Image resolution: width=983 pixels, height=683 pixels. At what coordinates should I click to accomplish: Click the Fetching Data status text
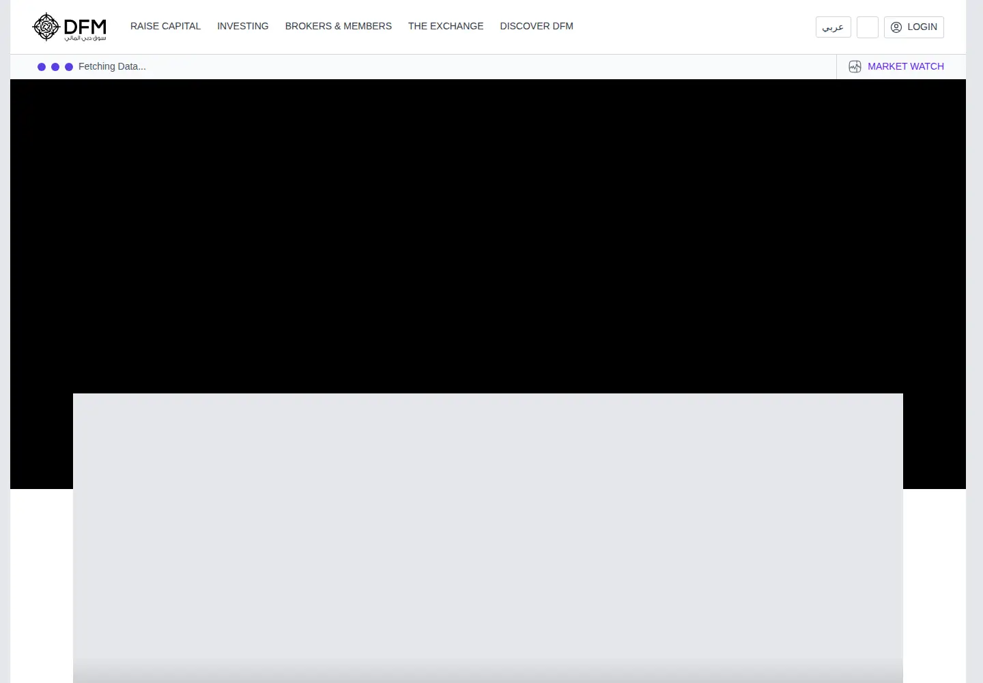pos(112,66)
